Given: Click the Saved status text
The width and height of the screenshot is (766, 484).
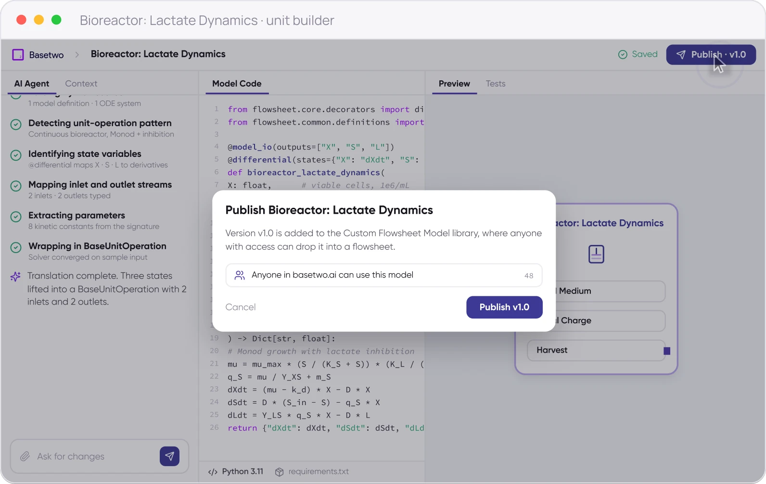Looking at the screenshot, I should tap(645, 54).
